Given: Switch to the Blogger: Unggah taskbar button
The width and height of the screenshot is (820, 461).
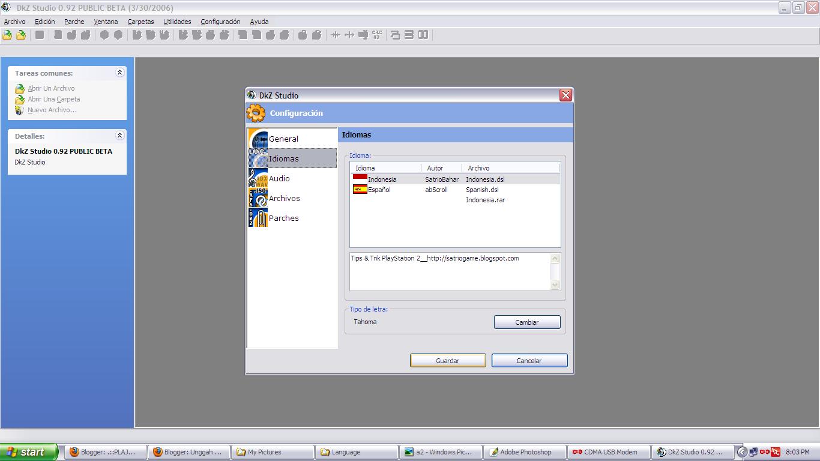Looking at the screenshot, I should 188,452.
